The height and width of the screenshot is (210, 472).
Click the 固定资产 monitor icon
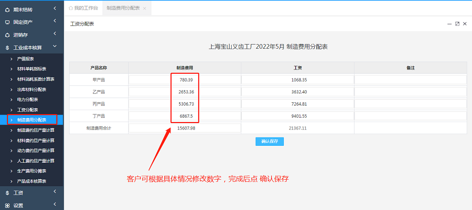[x=7, y=22]
